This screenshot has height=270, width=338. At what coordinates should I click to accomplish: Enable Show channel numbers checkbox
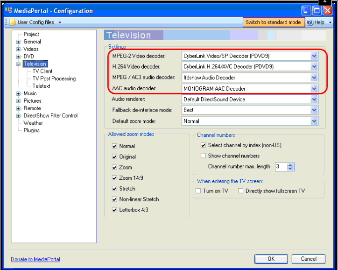pyautogui.click(x=203, y=156)
